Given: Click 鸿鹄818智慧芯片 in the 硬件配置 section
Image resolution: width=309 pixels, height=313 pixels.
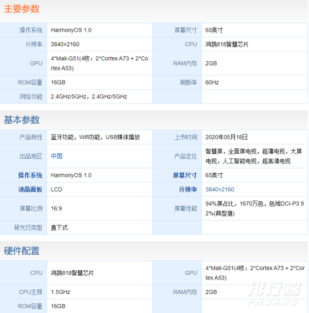Looking at the screenshot, I should (x=72, y=273).
